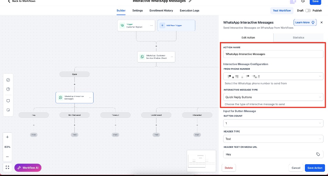The width and height of the screenshot is (328, 176).
Task: Select the Interested branch label
Action: pos(197,115)
